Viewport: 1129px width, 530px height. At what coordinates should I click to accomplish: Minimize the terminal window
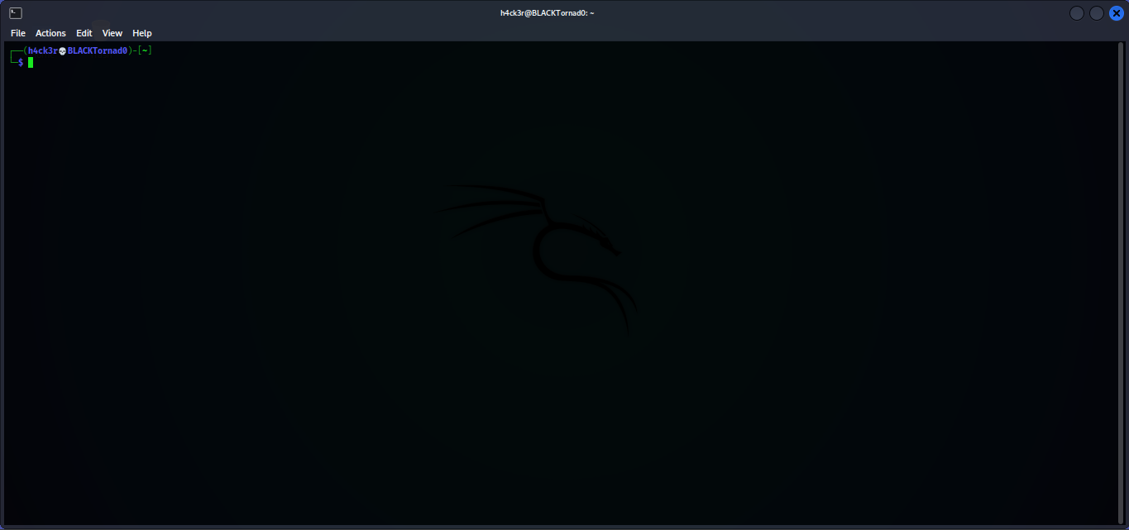click(x=1076, y=12)
